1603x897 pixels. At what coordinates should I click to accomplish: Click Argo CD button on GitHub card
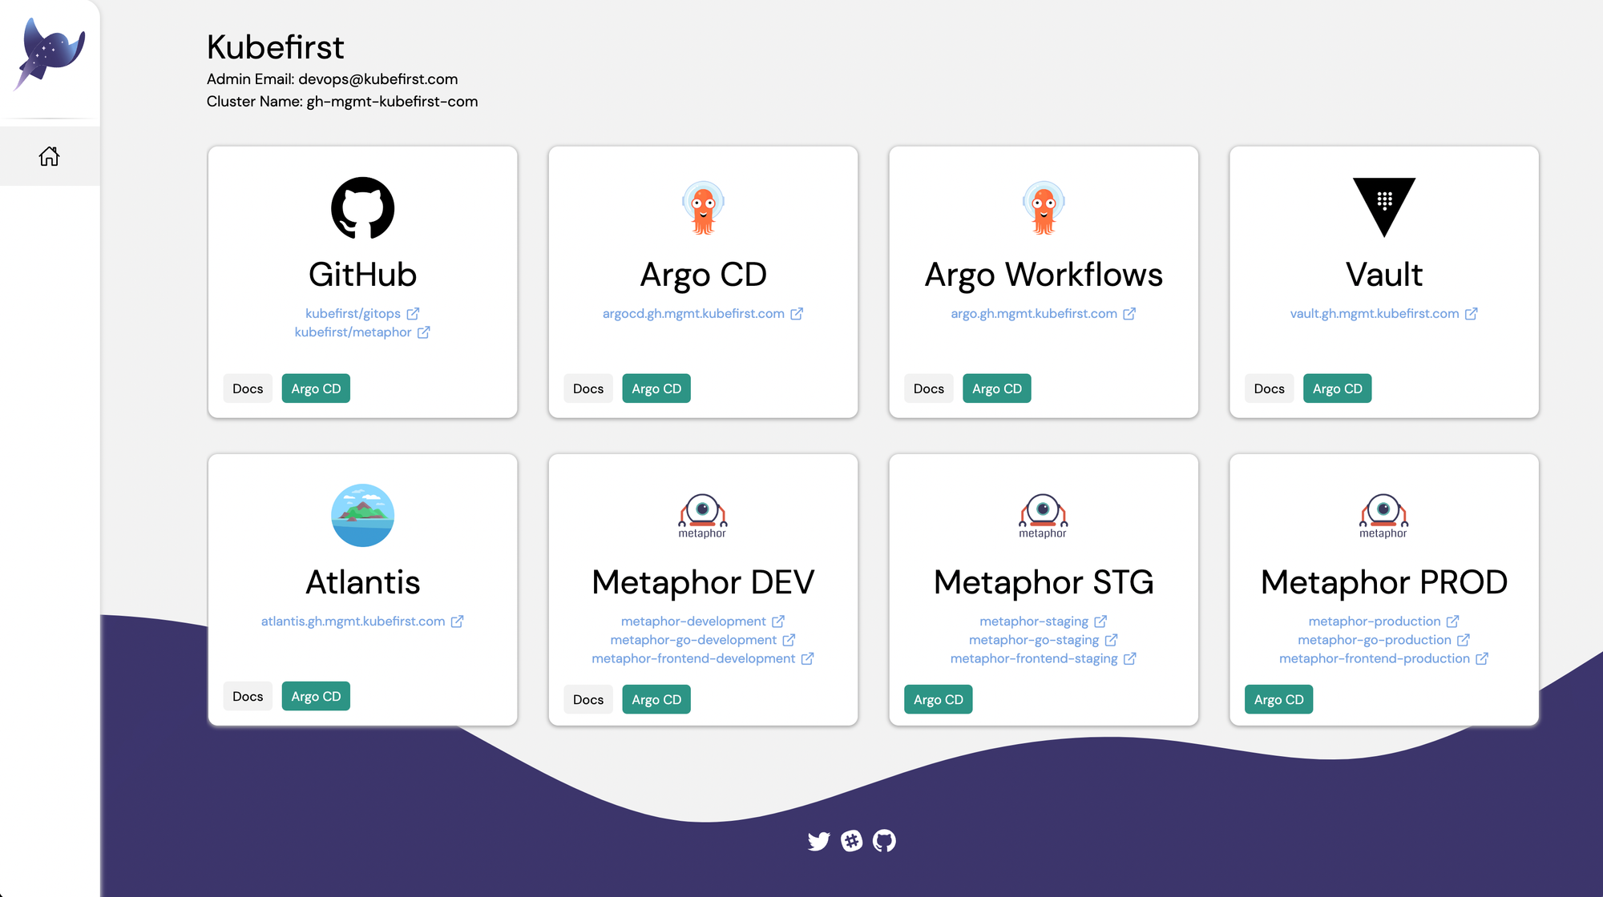[x=316, y=388]
